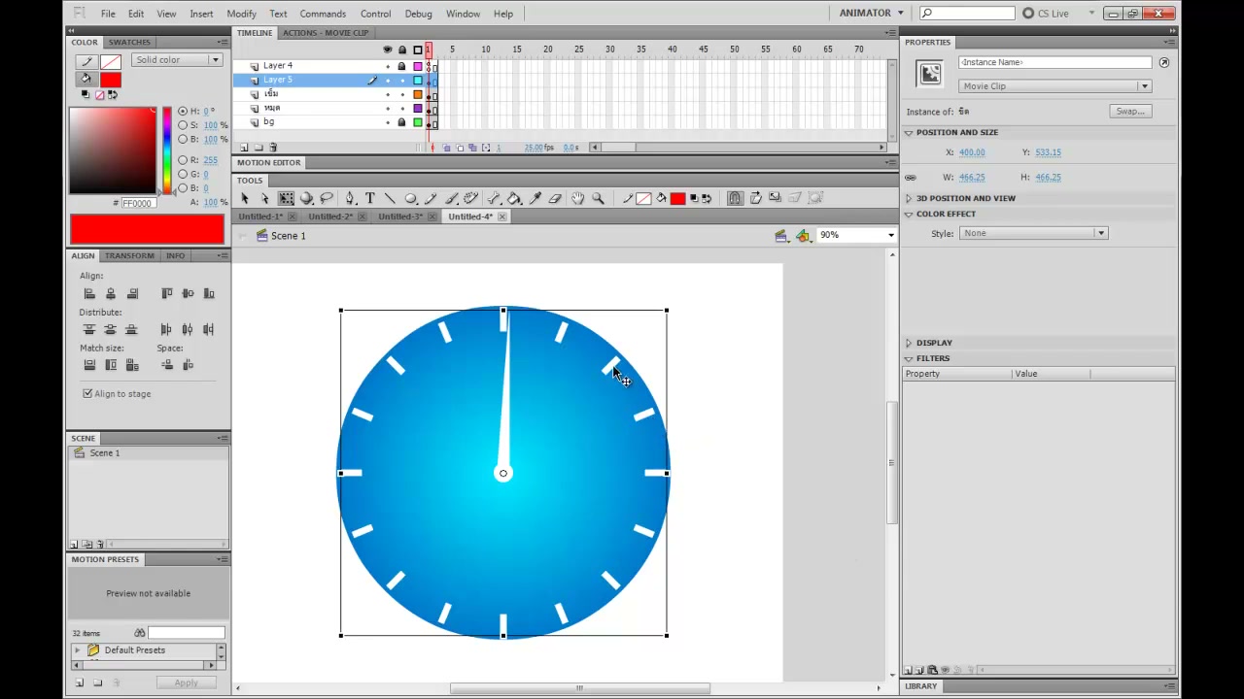Viewport: 1244px width, 699px height.
Task: Click the Instance Name input field
Action: [1054, 62]
